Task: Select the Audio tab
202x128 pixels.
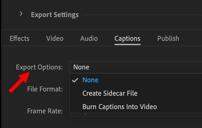Action: (89, 38)
